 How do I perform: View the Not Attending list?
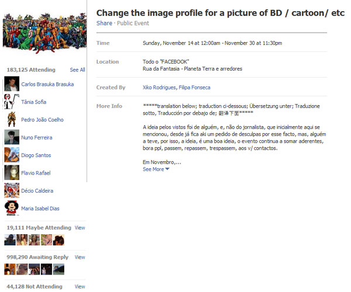[x=80, y=286]
